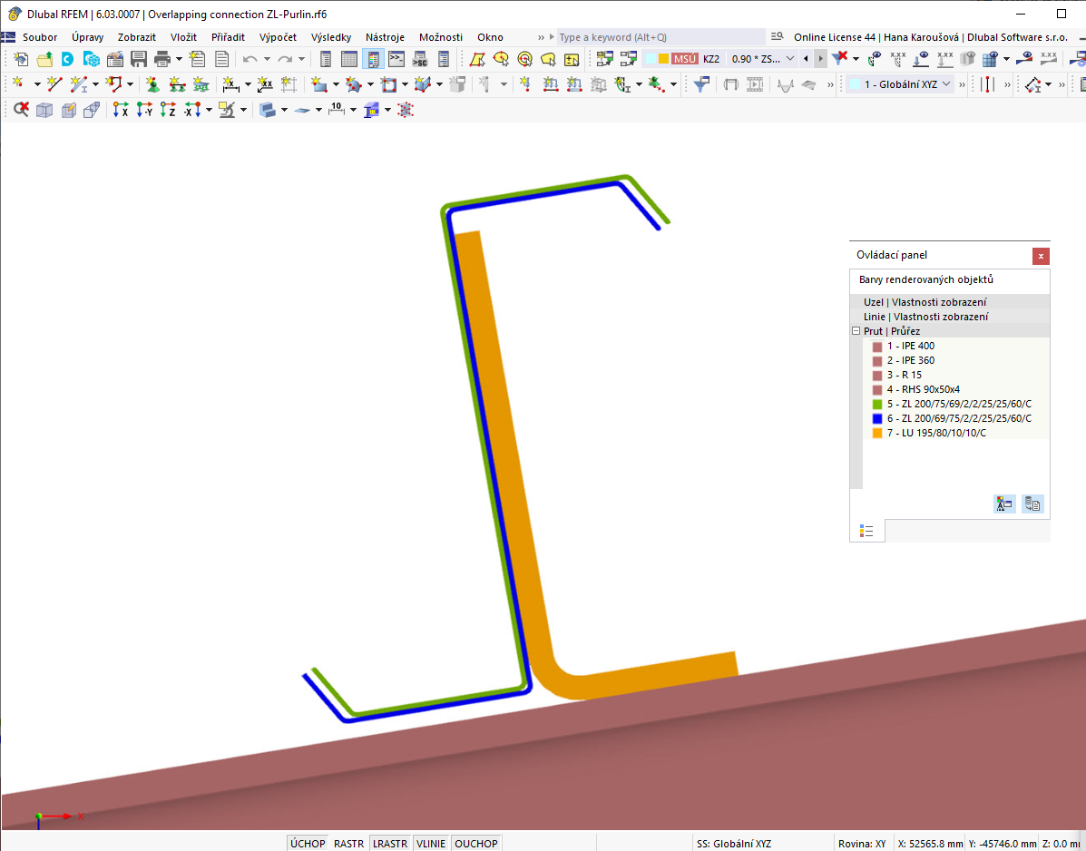Click the new opening tool
Image resolution: width=1086 pixels, height=851 pixels.
(x=388, y=84)
